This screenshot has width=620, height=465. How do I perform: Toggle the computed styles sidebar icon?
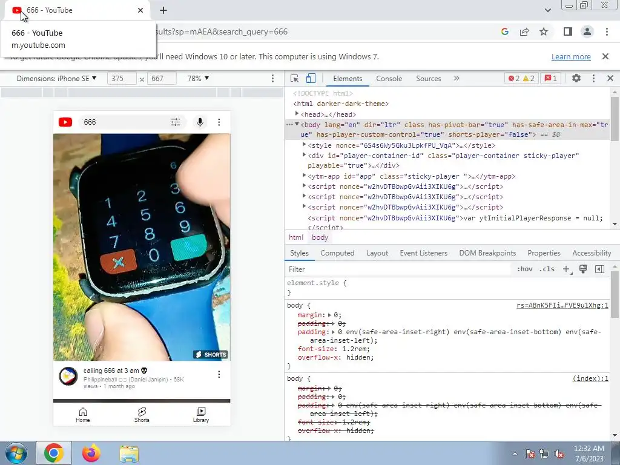[599, 269]
